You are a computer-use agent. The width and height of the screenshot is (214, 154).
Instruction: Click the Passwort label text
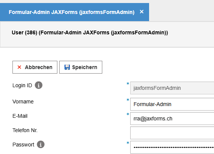[23, 145]
